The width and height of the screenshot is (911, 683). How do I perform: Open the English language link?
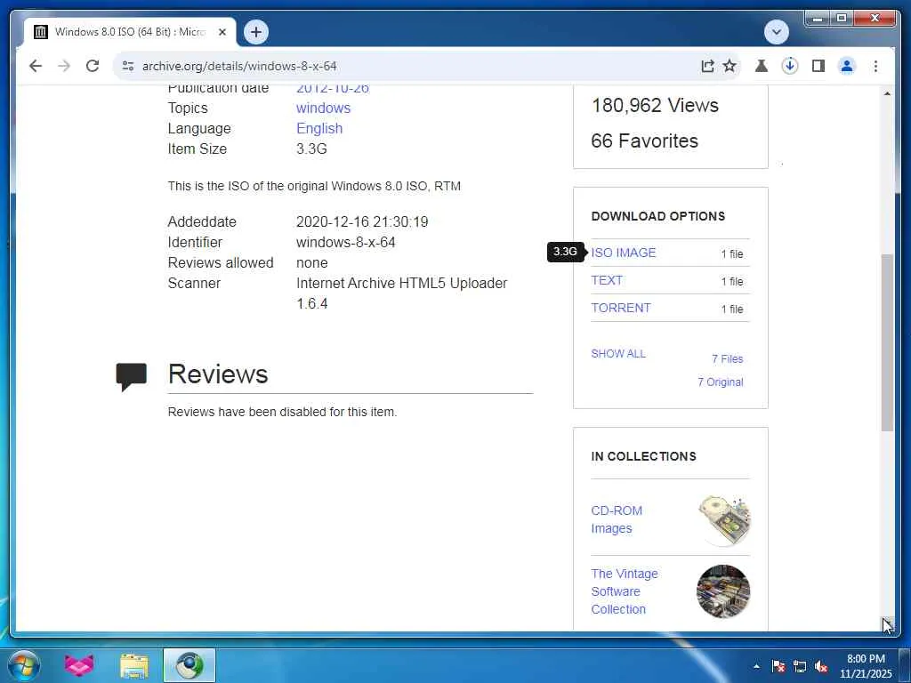pos(319,128)
